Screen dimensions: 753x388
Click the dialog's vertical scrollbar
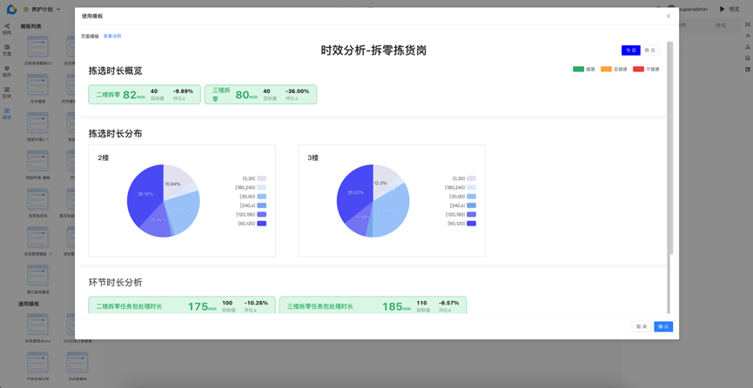pyautogui.click(x=669, y=148)
